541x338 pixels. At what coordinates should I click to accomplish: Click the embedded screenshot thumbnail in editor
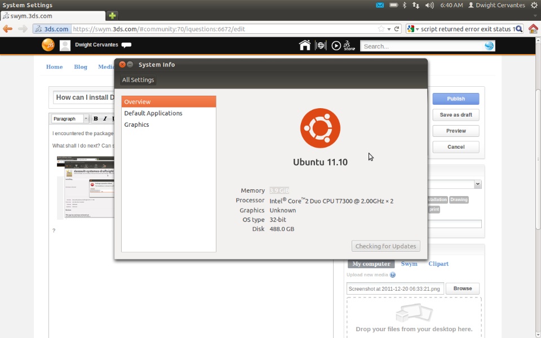click(86, 187)
